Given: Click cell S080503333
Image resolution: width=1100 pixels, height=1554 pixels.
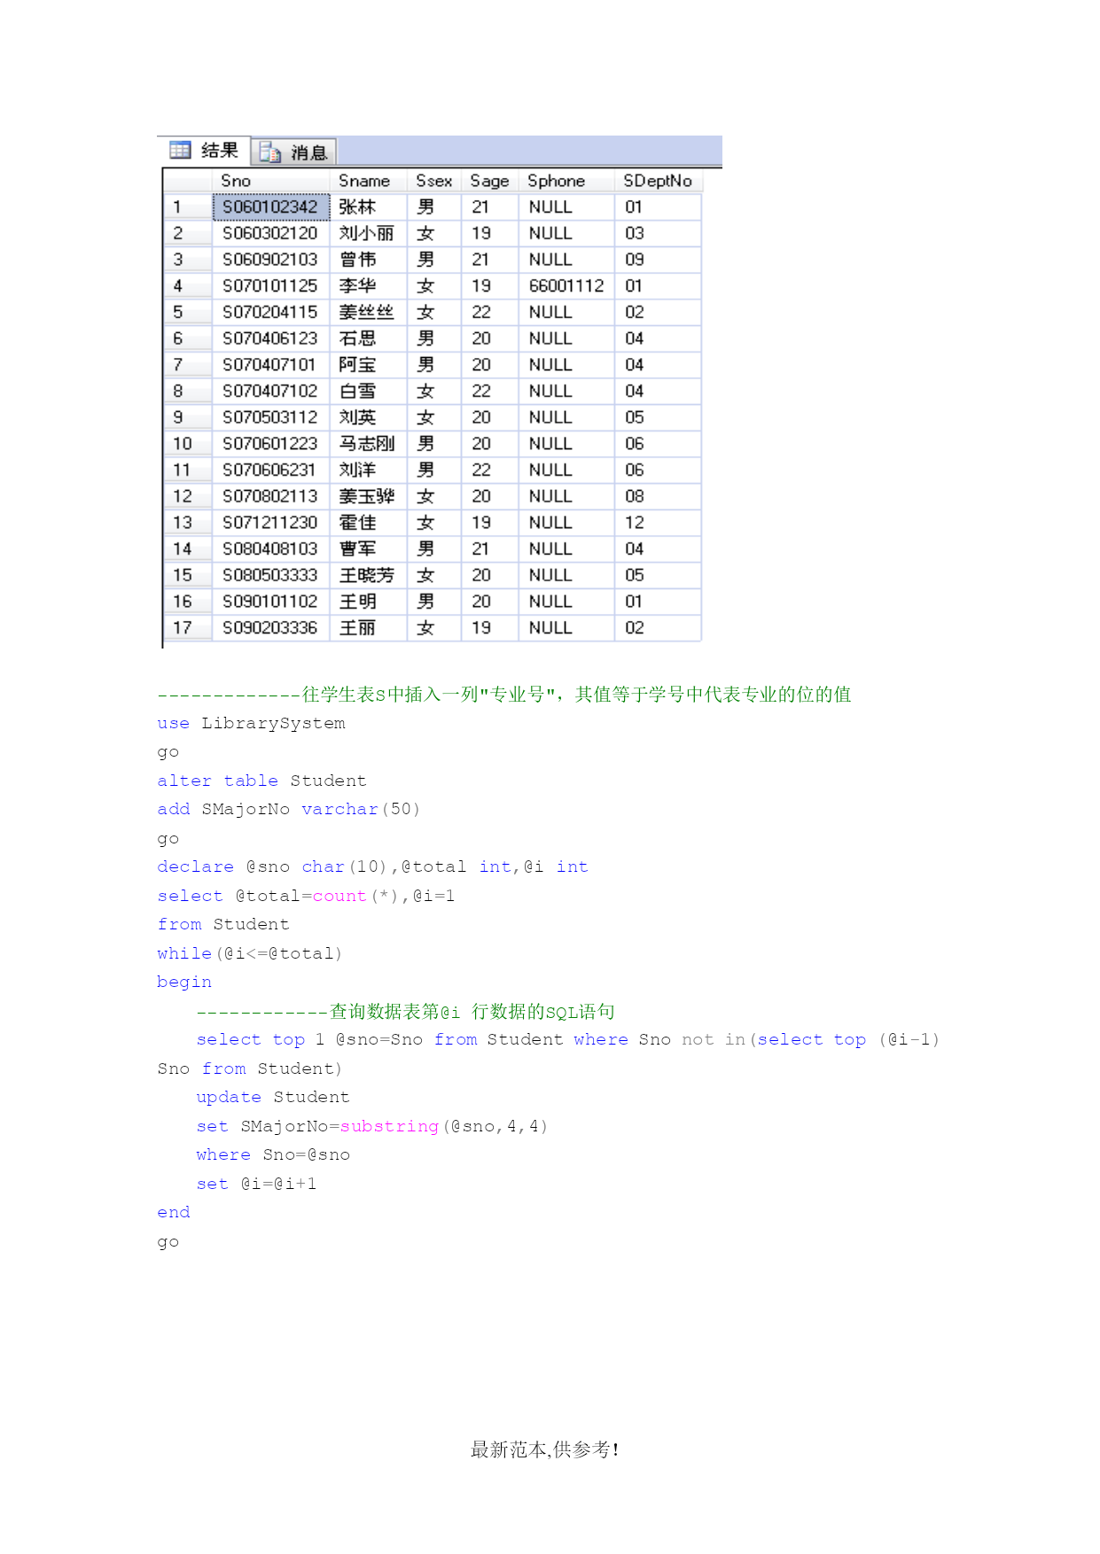Looking at the screenshot, I should tap(271, 575).
